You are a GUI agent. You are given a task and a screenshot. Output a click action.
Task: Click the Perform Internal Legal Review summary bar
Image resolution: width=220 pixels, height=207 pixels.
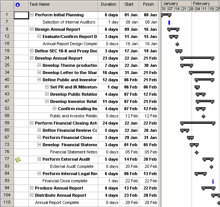point(201,174)
